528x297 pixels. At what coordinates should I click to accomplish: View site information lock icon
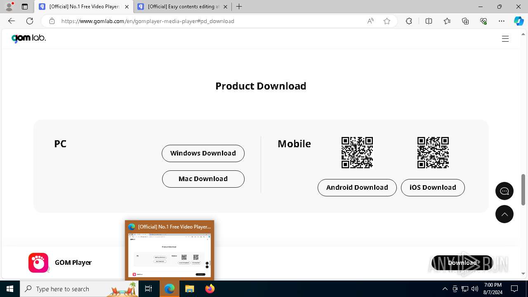tap(52, 21)
